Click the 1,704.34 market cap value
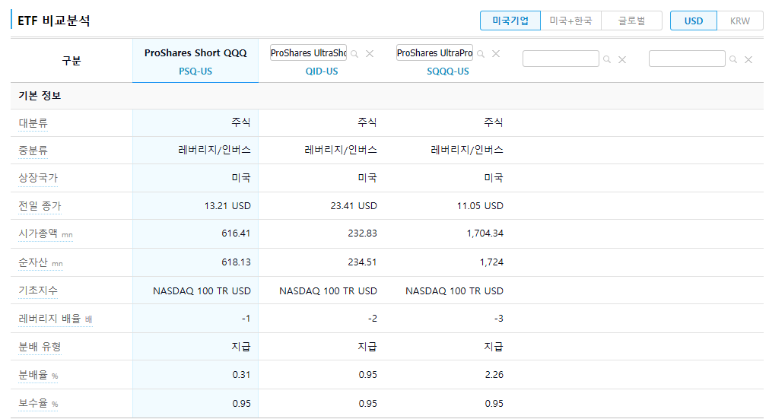 click(485, 233)
